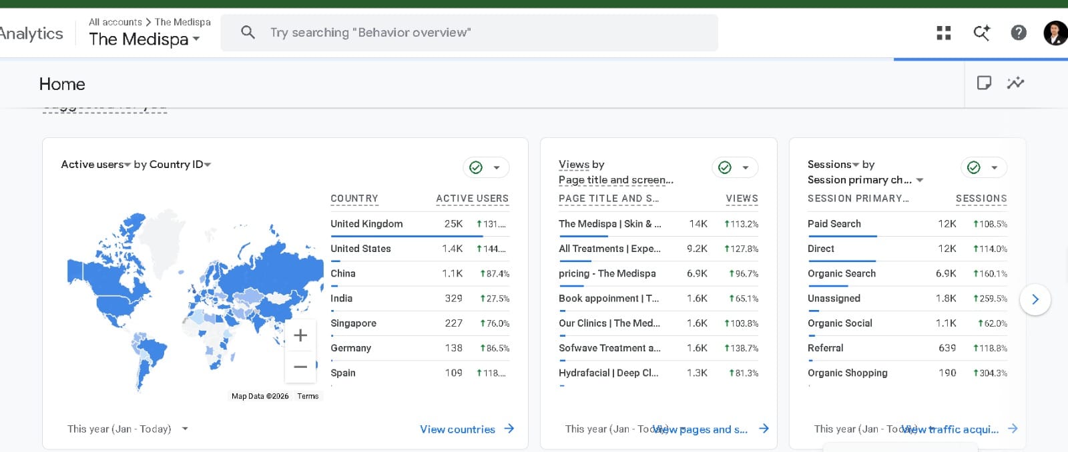Change the This year date range in countries card

pyautogui.click(x=127, y=429)
